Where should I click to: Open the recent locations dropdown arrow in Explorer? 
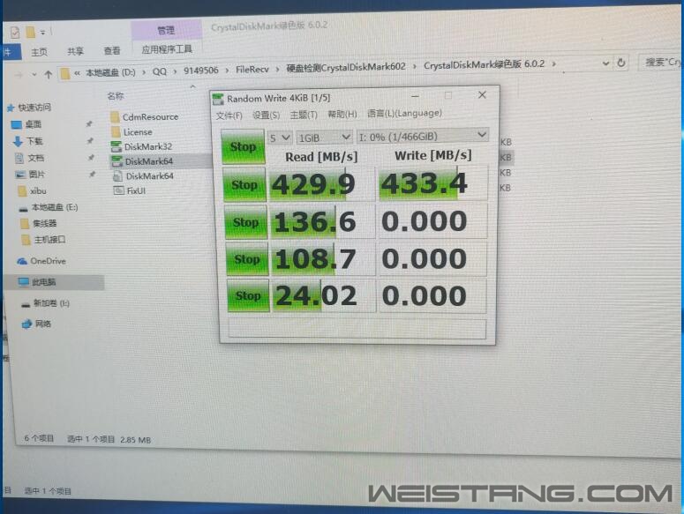34,74
